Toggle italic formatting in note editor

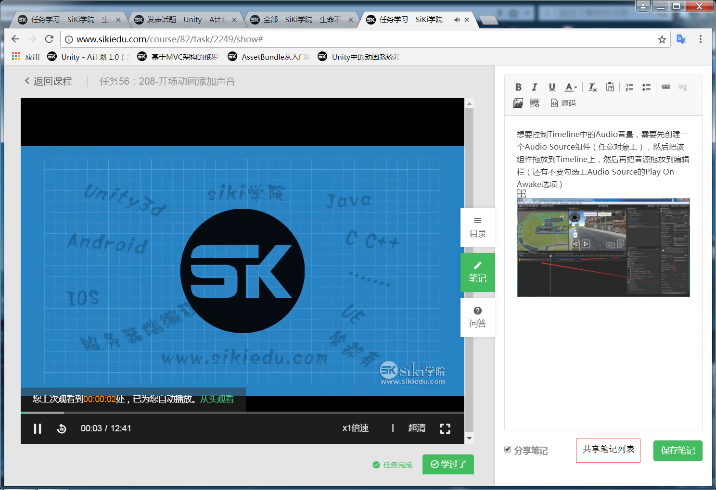coord(534,87)
